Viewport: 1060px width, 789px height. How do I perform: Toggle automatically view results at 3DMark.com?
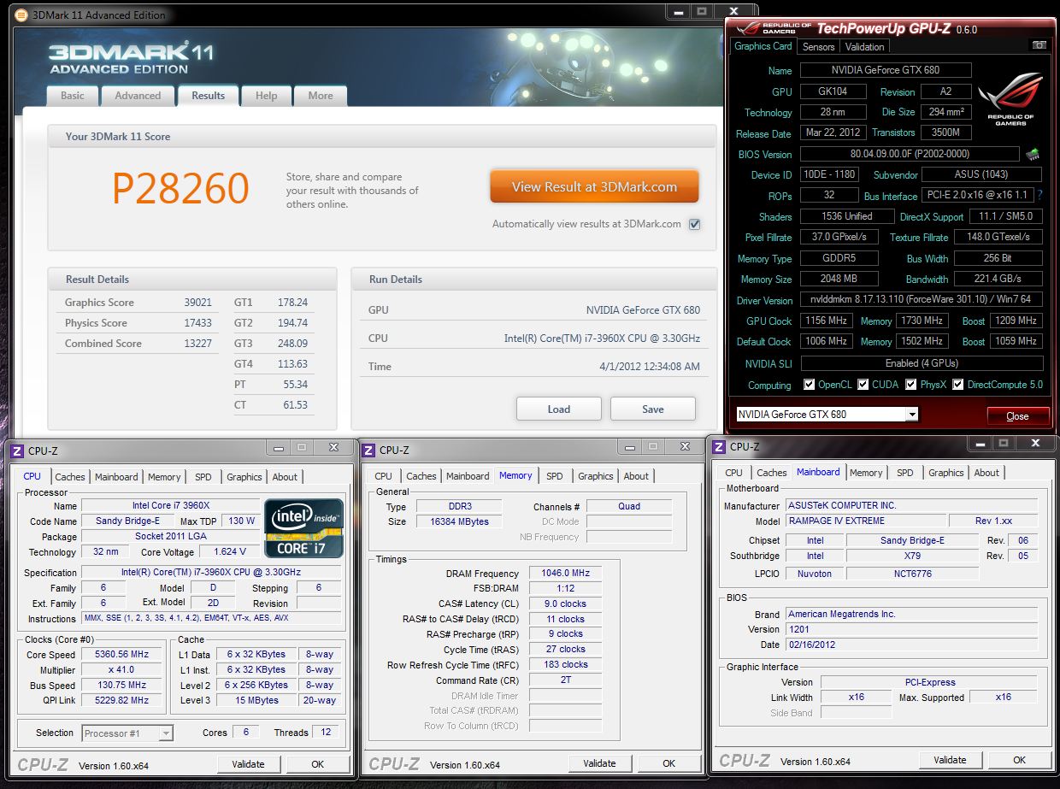tap(694, 224)
